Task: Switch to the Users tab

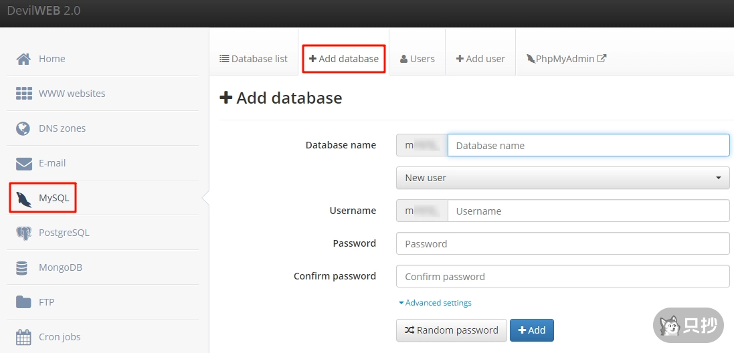Action: pos(417,59)
